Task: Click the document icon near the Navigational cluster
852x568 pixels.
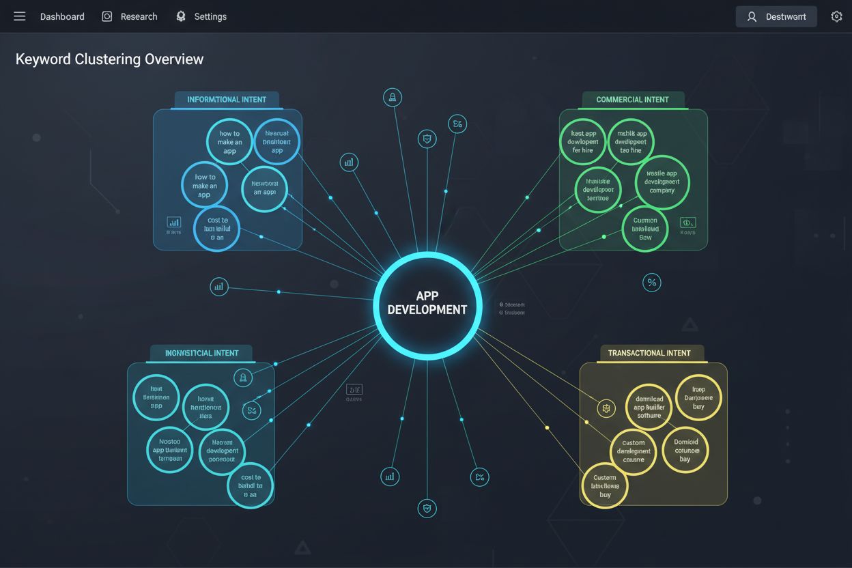Action: click(354, 390)
